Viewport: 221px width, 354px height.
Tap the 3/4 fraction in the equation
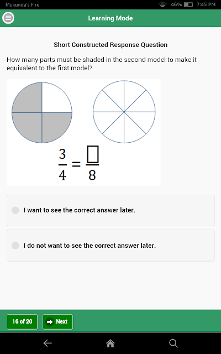point(62,165)
